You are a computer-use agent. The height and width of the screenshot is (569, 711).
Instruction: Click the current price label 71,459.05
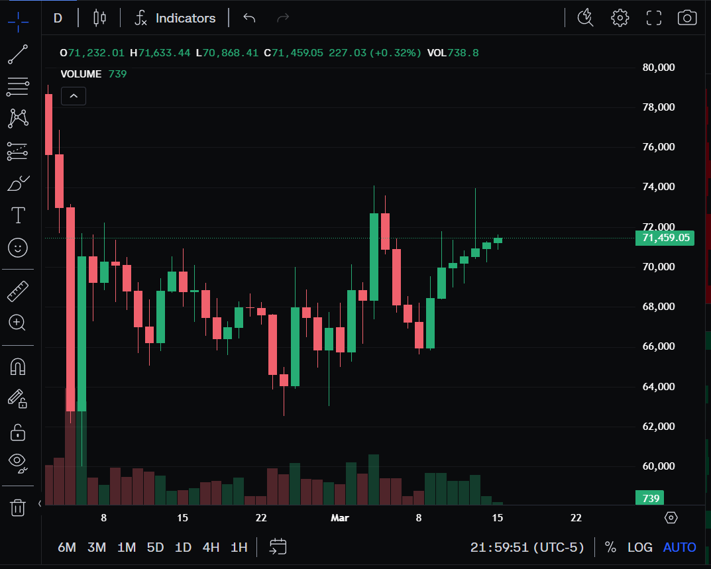[x=665, y=238]
